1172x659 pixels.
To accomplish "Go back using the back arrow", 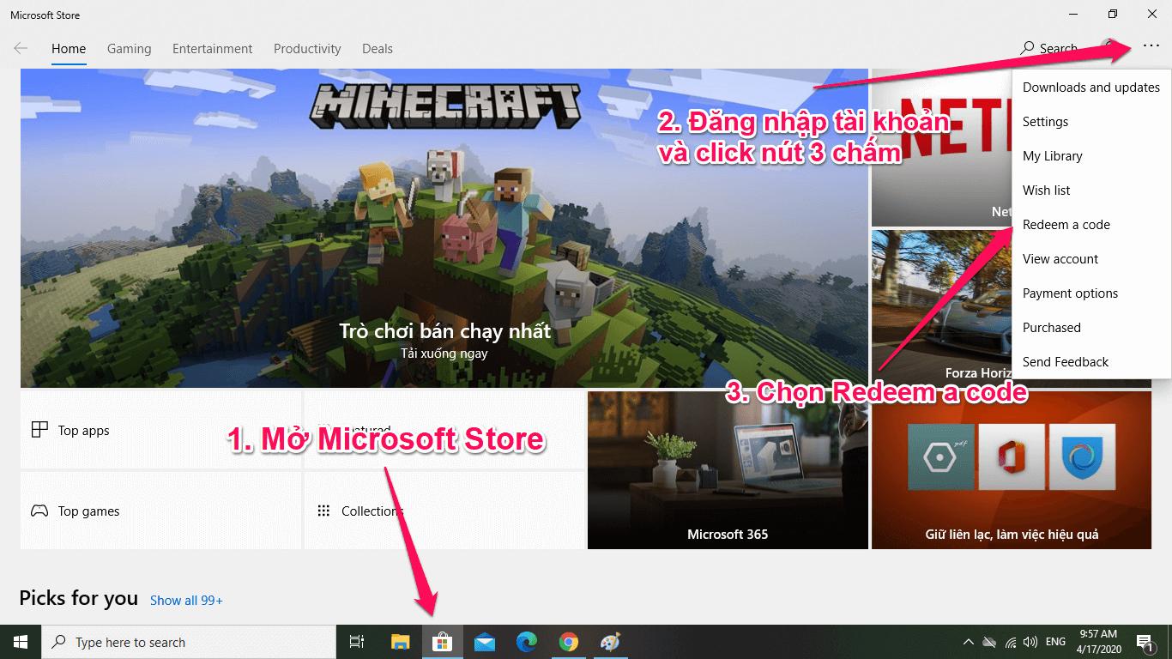I will point(21,49).
